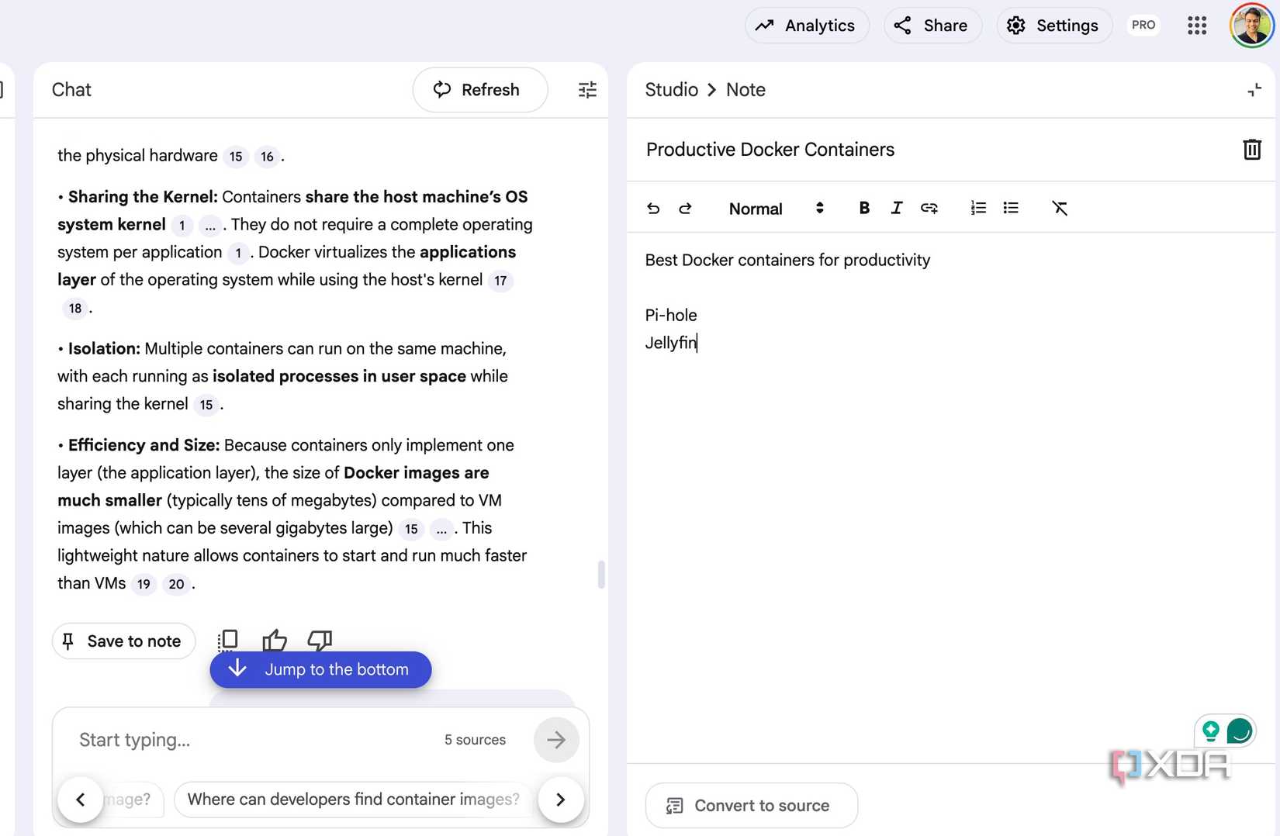1280x836 pixels.
Task: Click the chat panel scrollbar
Action: point(601,575)
